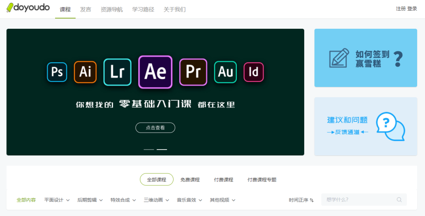
Task: Toggle the 时间正序 sort order
Action: coord(301,200)
